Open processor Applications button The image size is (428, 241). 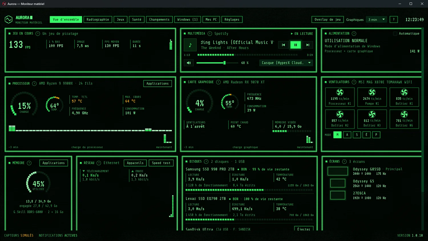(x=158, y=84)
